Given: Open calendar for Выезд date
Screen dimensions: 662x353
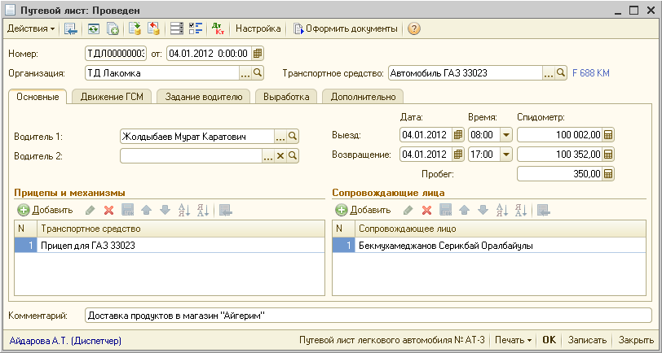Looking at the screenshot, I should click(x=457, y=134).
